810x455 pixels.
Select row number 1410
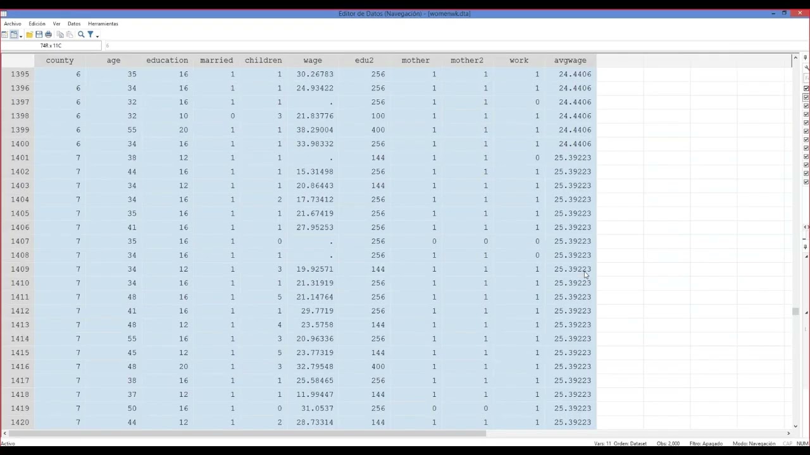tap(20, 282)
